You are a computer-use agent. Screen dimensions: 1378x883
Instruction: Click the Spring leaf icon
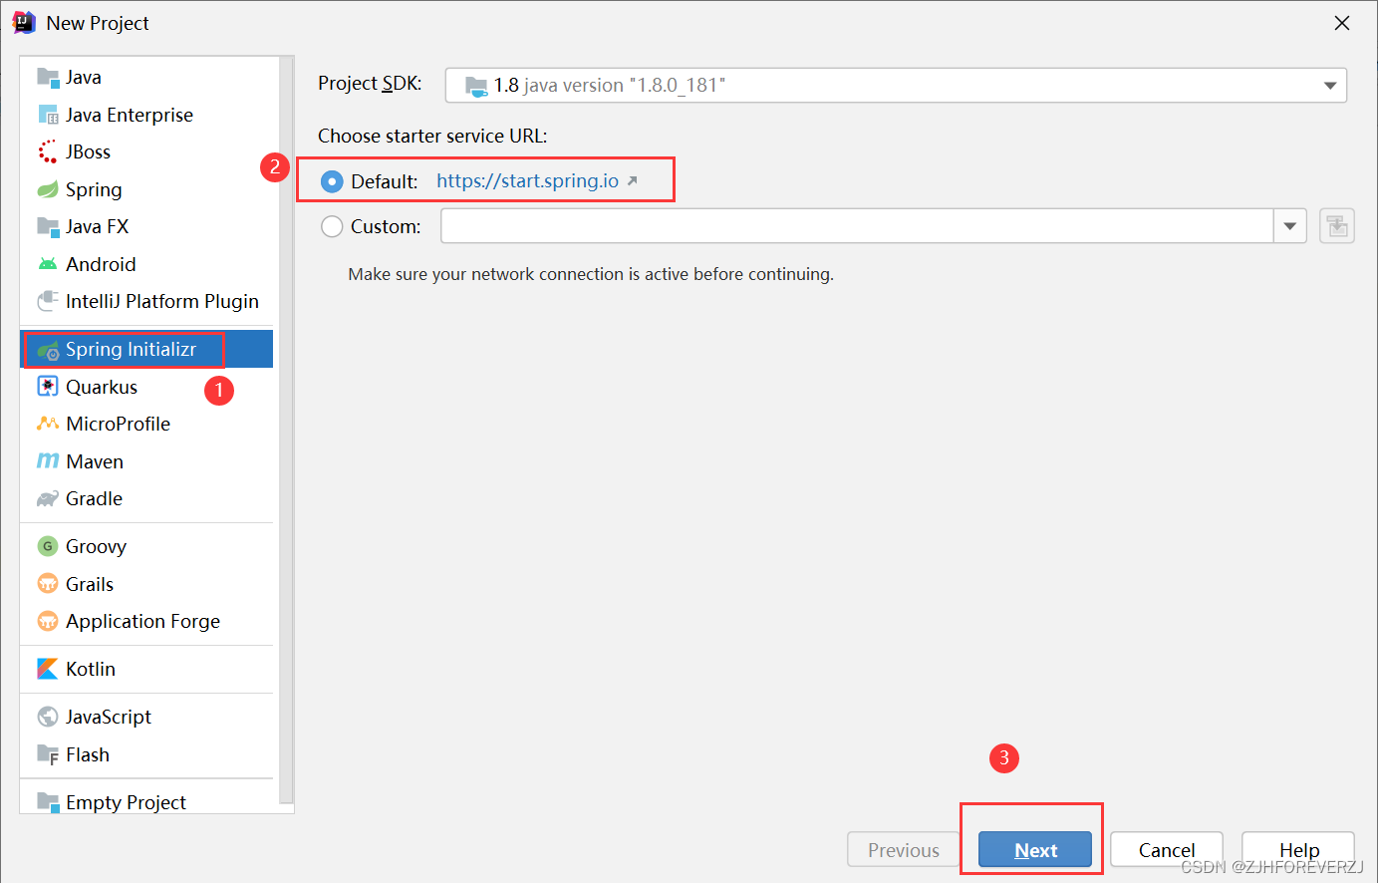47,189
